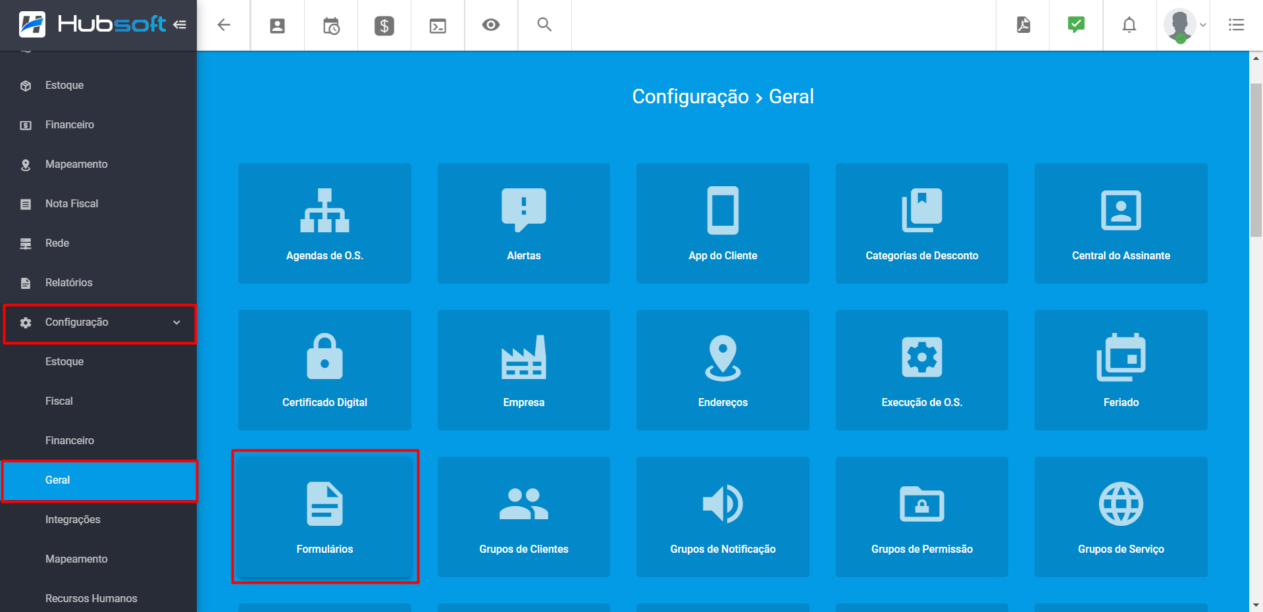Select Mapeamento with the pin icon in sidebar

(x=99, y=165)
